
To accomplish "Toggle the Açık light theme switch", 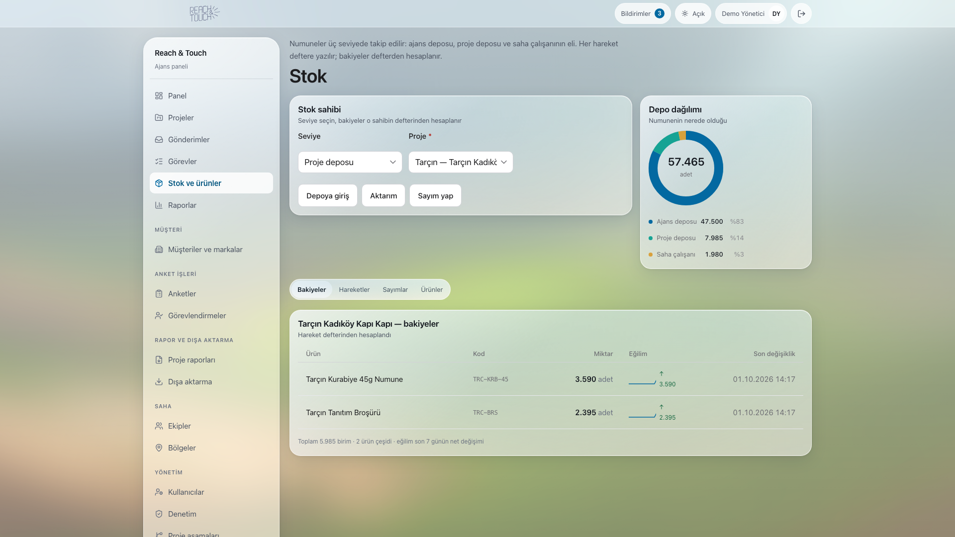I will click(693, 13).
